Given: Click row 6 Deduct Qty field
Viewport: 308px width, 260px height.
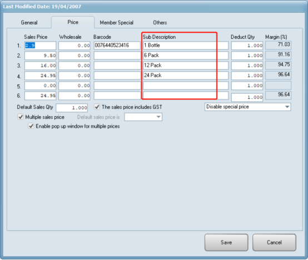Looking at the screenshot, I should (x=247, y=97).
